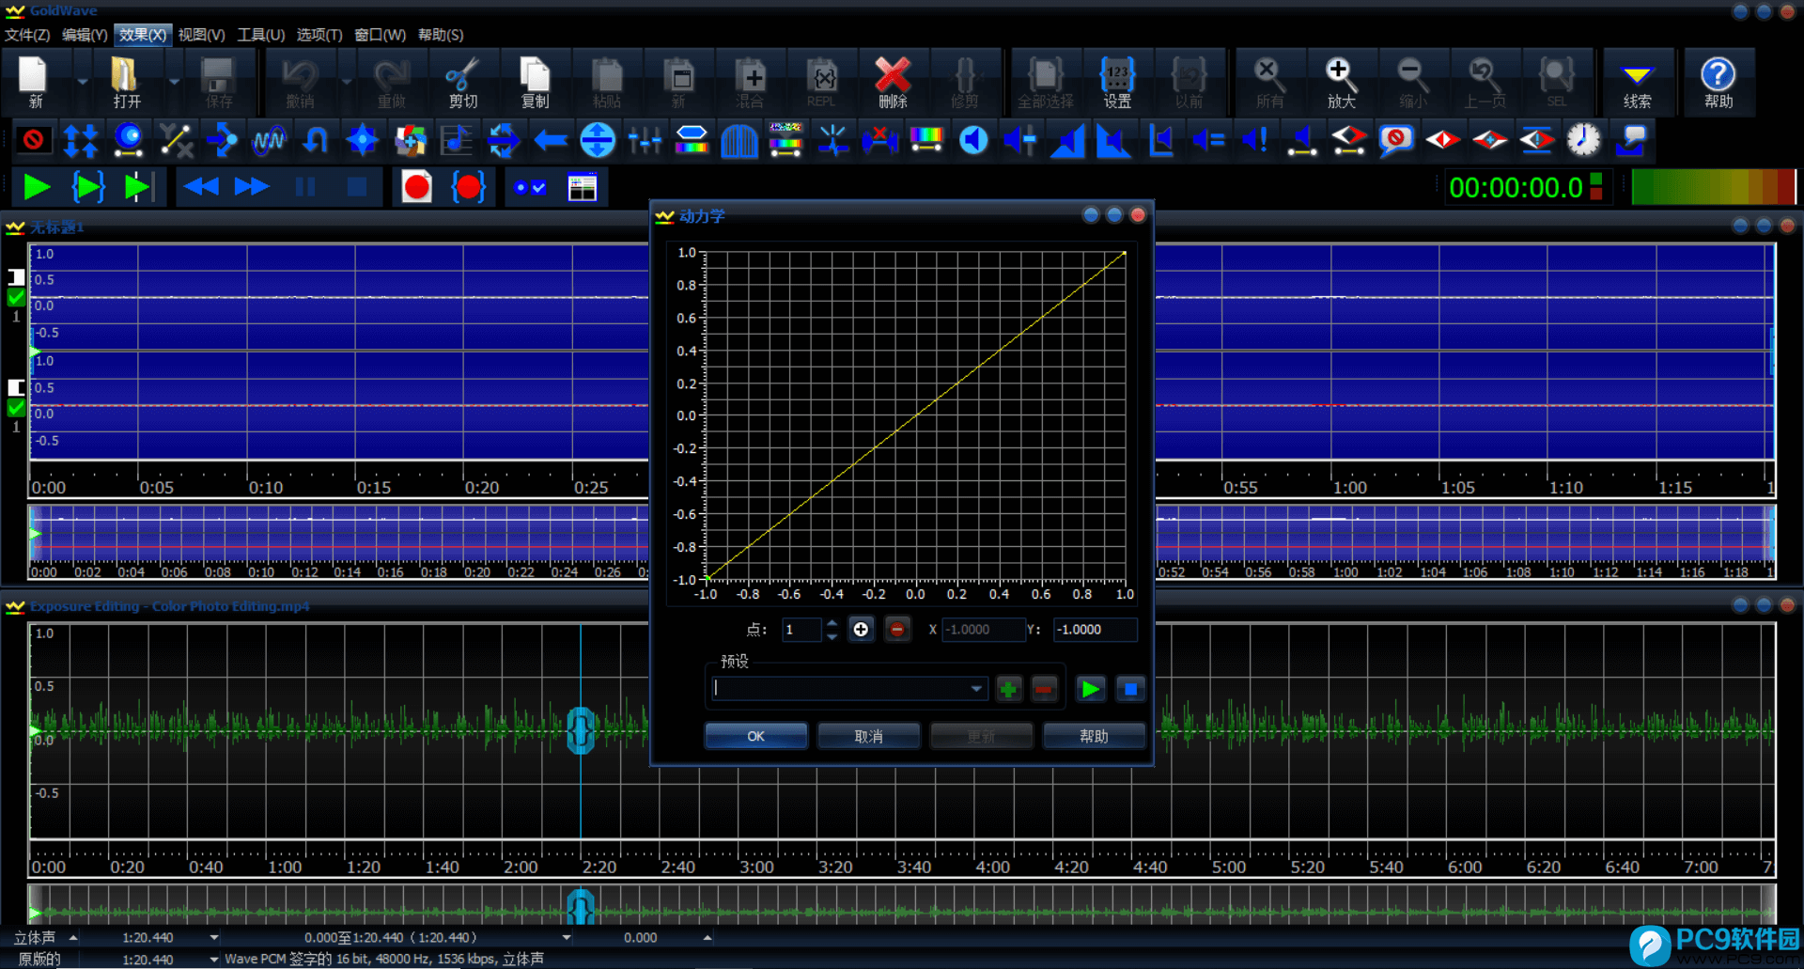The height and width of the screenshot is (969, 1804).
Task: Expand the dropdown arrow next to 打开 button
Action: 174,83
